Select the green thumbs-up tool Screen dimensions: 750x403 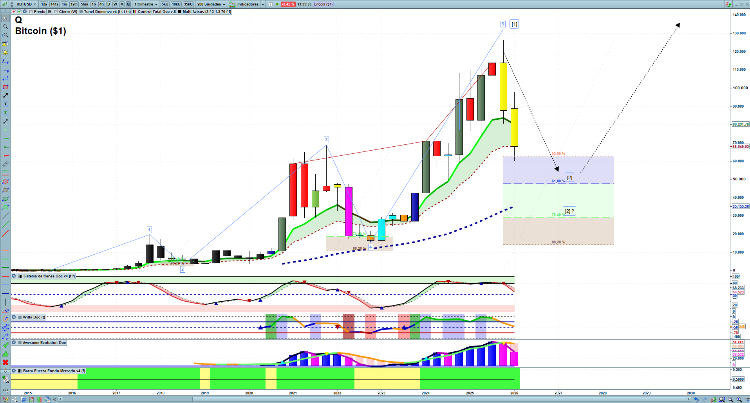pos(5,354)
